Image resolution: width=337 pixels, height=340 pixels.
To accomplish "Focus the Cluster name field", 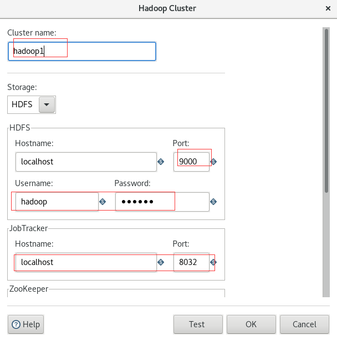I will (82, 52).
